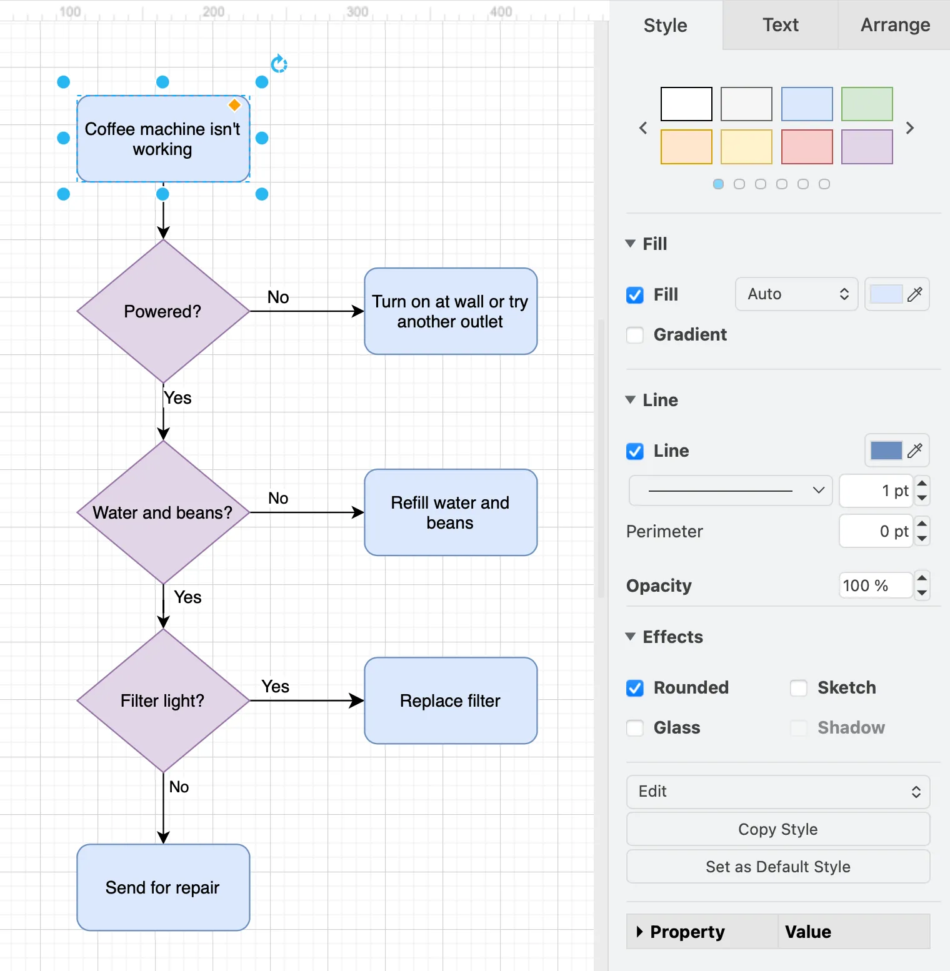The width and height of the screenshot is (950, 971).
Task: Apply the light blue style swatch
Action: click(807, 104)
